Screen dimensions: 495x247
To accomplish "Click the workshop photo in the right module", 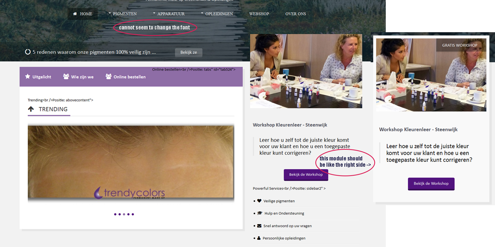I will point(431,75).
